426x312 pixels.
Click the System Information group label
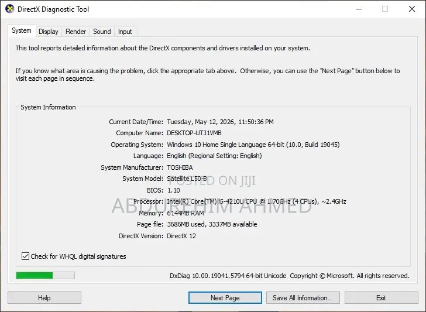coord(48,107)
